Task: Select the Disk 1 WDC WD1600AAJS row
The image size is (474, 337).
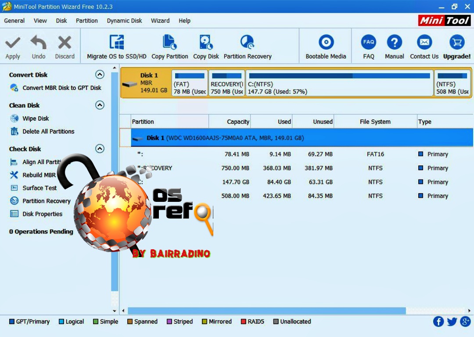Action: click(302, 138)
